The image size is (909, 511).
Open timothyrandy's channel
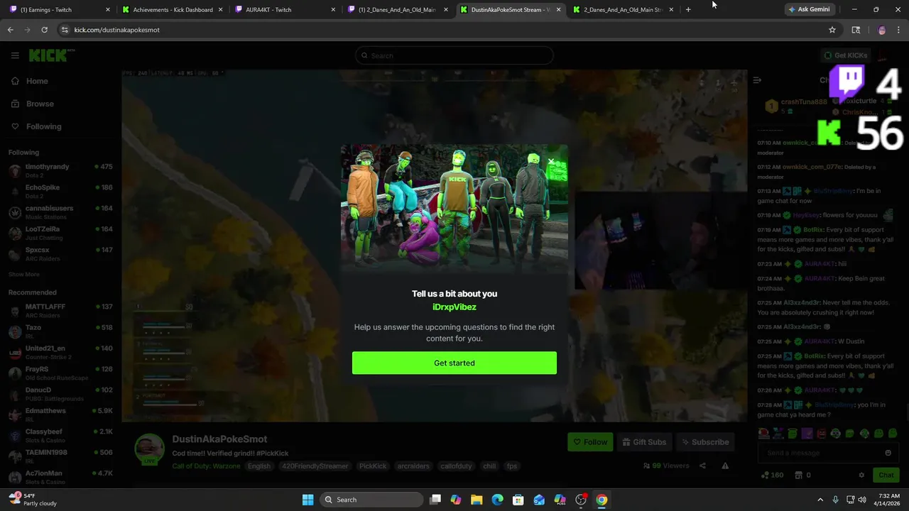click(60, 170)
